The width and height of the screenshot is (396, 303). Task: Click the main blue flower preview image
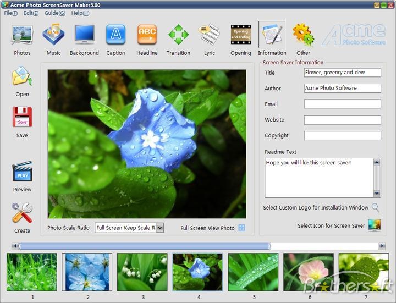[147, 144]
